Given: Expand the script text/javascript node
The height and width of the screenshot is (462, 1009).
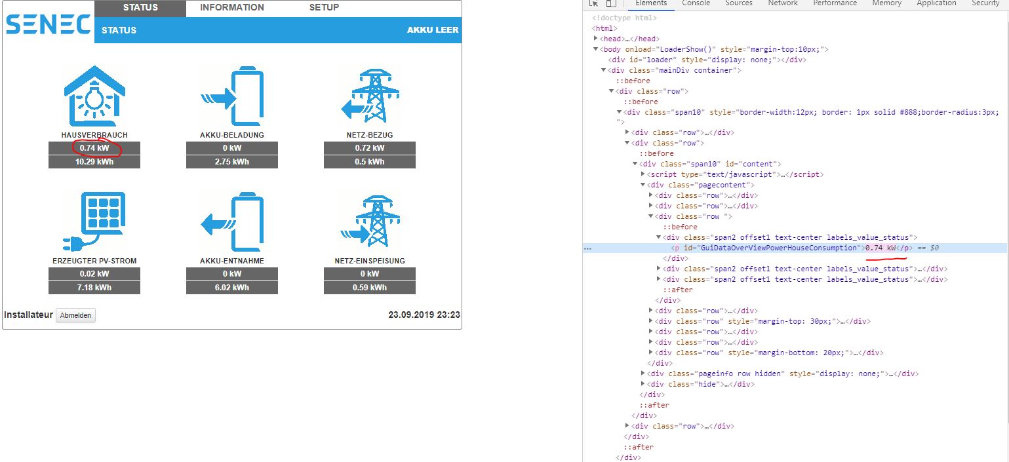Looking at the screenshot, I should [x=643, y=174].
